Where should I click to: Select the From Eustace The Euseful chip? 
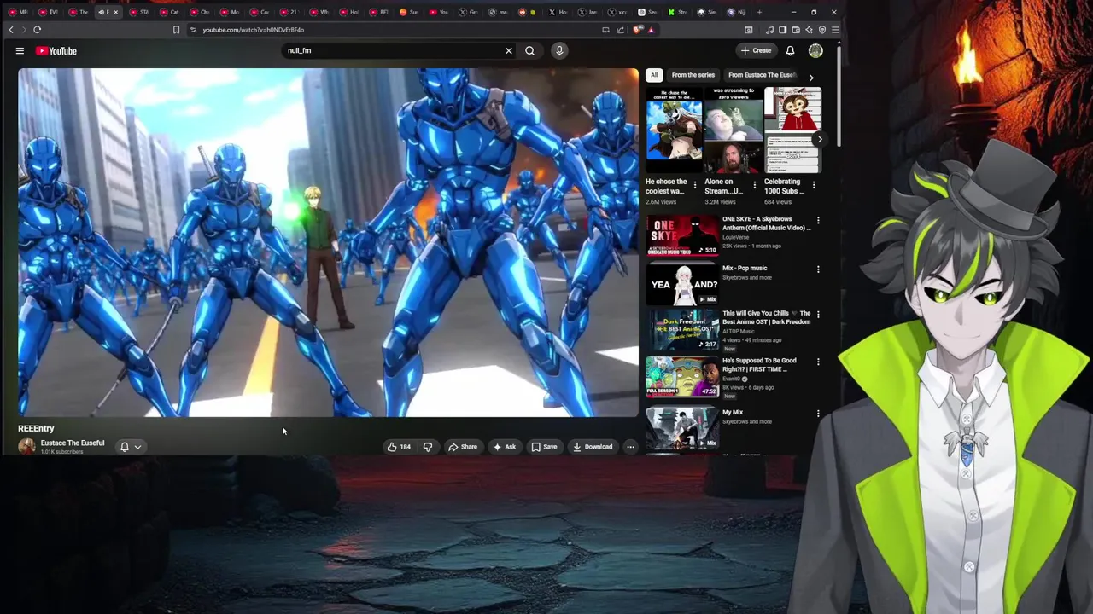[762, 75]
